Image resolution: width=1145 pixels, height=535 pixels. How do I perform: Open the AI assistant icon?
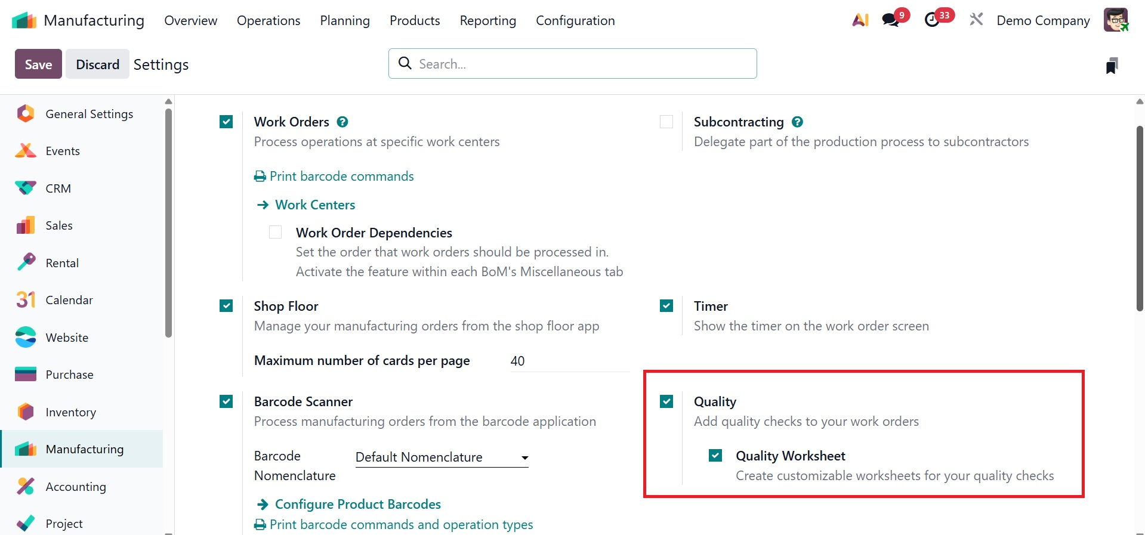point(860,20)
